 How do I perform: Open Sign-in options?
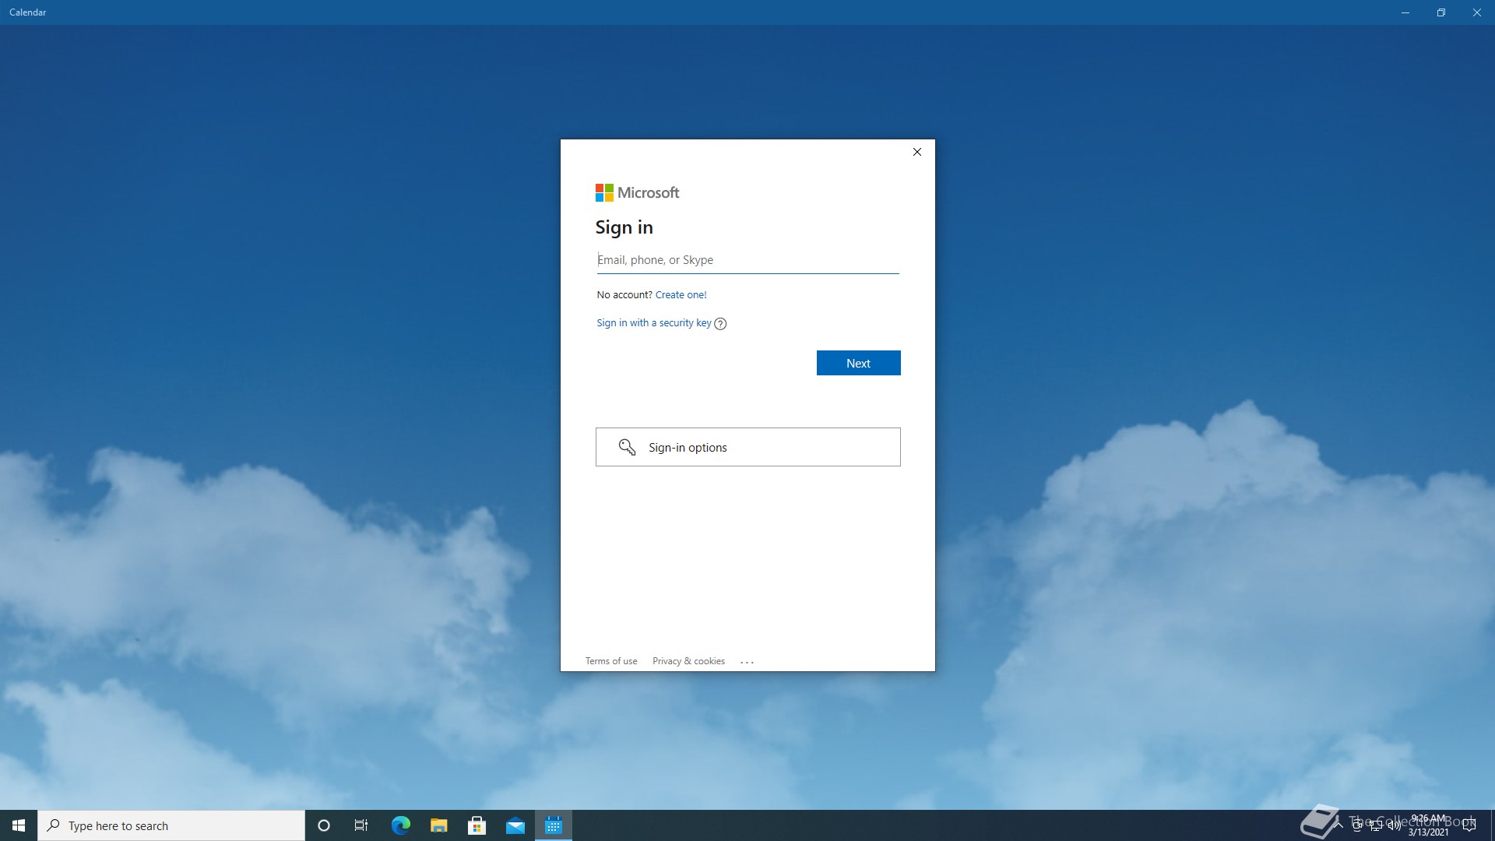tap(747, 447)
